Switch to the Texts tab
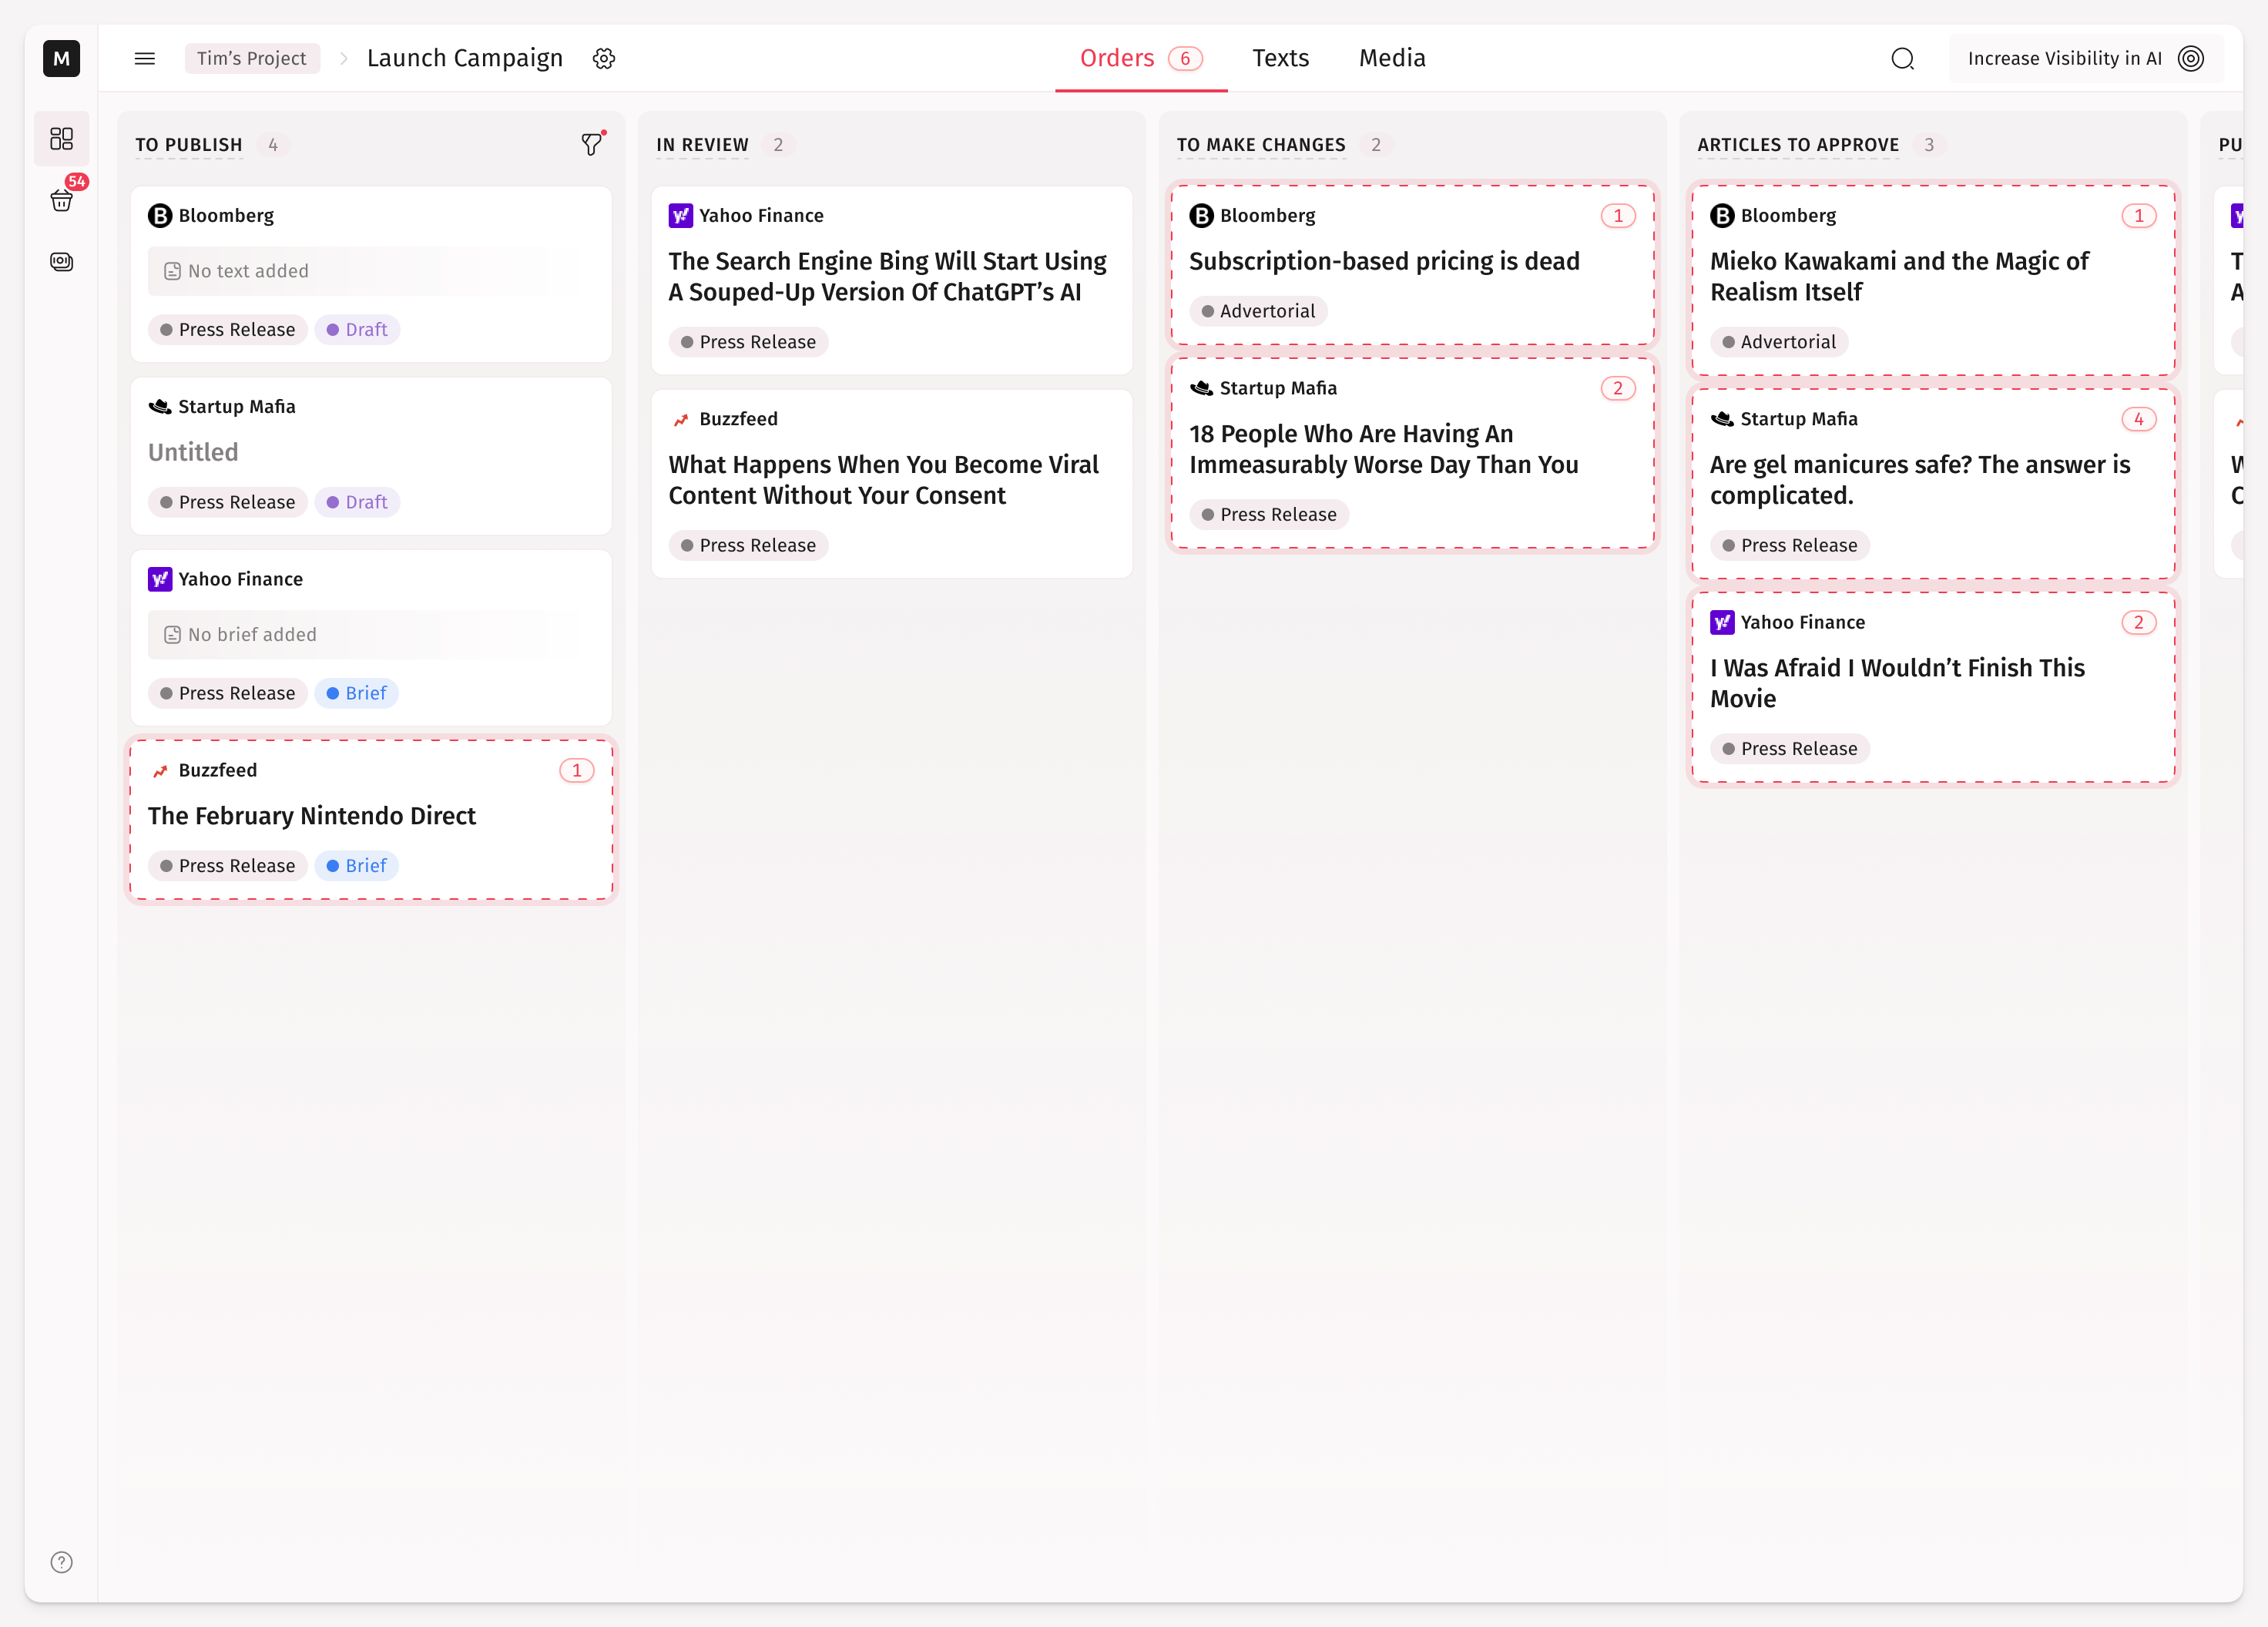This screenshot has width=2268, height=1627. tap(1280, 58)
